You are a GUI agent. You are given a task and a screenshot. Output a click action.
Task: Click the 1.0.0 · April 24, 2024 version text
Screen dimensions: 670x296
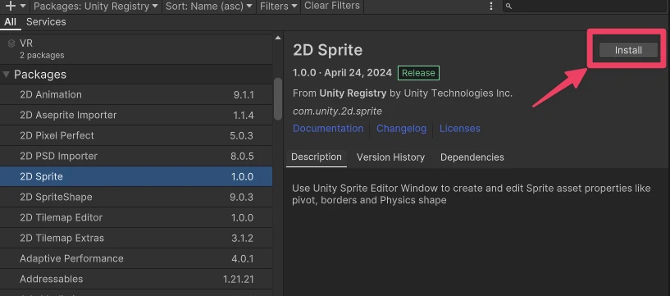(x=342, y=73)
